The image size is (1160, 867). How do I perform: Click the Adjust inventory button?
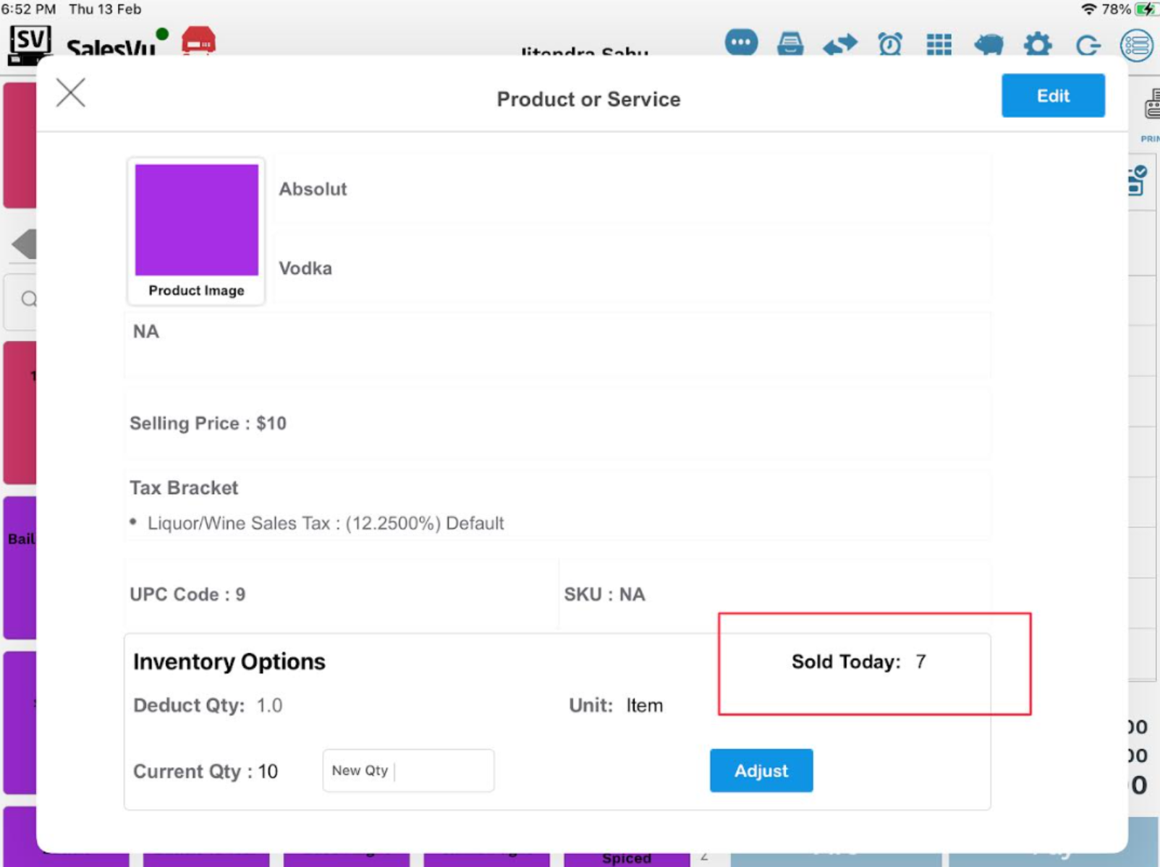pyautogui.click(x=761, y=771)
